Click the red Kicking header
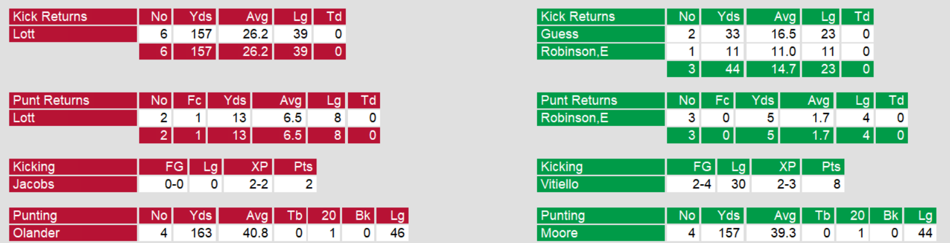 pos(73,167)
